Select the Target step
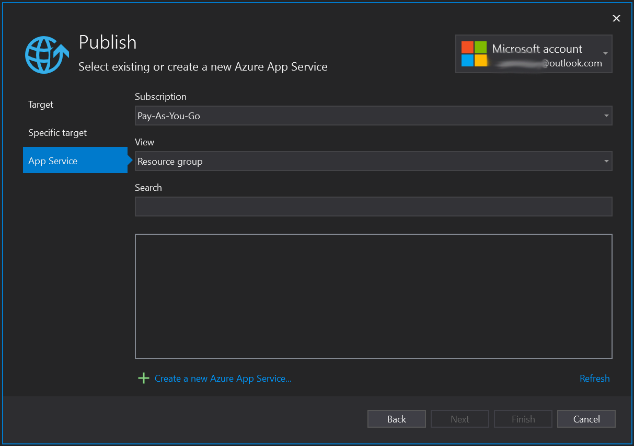 pos(41,105)
